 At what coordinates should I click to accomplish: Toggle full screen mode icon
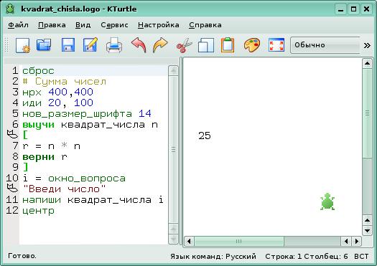coord(276,45)
